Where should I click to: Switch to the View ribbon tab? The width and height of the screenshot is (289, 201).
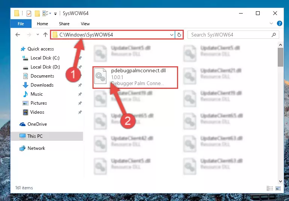click(85, 24)
